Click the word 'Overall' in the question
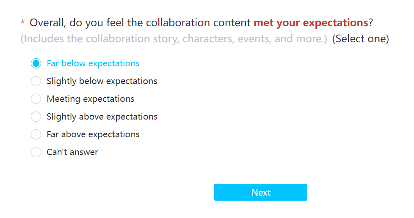This screenshot has height=218, width=414. 47,23
